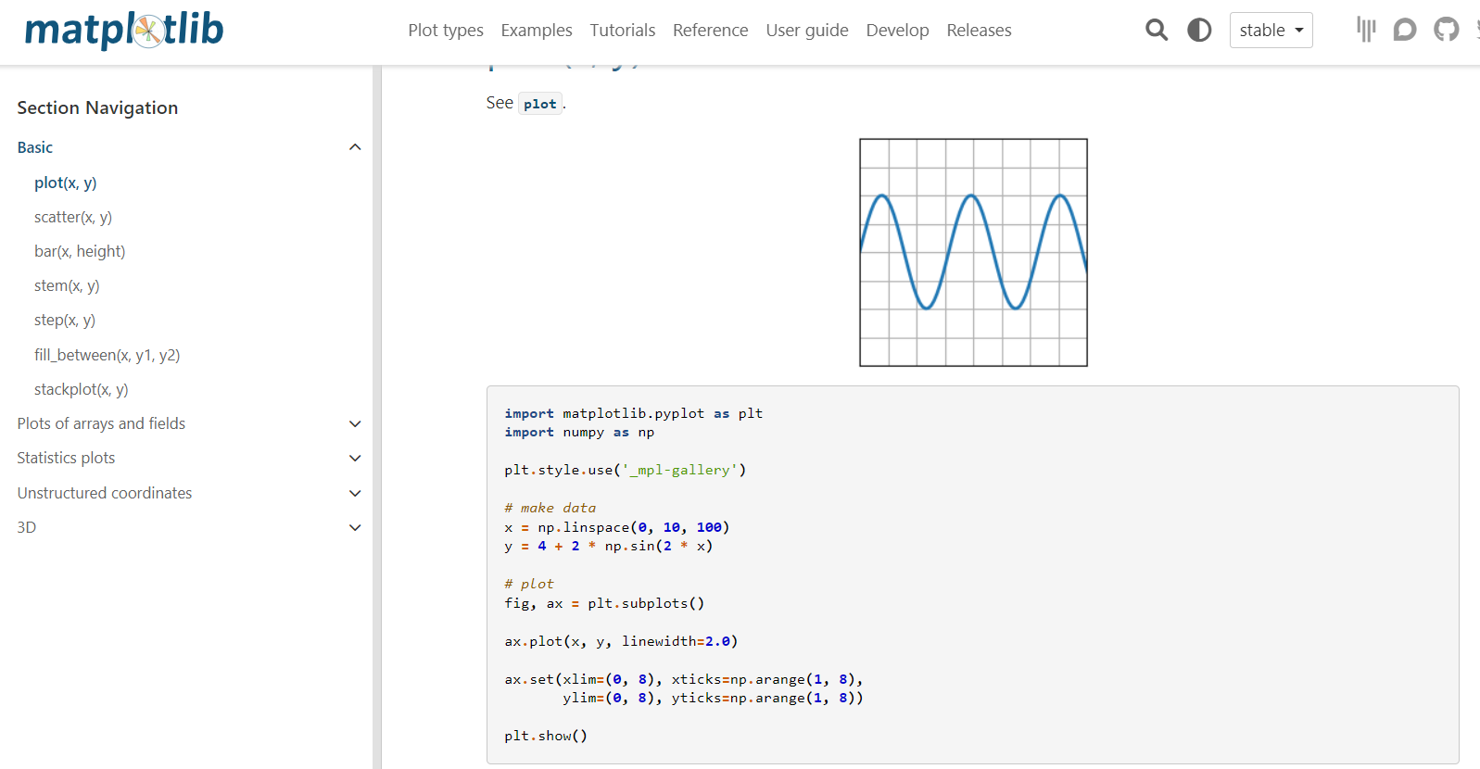Collapse the Basic section chevron
This screenshot has width=1480, height=769.
(x=355, y=147)
